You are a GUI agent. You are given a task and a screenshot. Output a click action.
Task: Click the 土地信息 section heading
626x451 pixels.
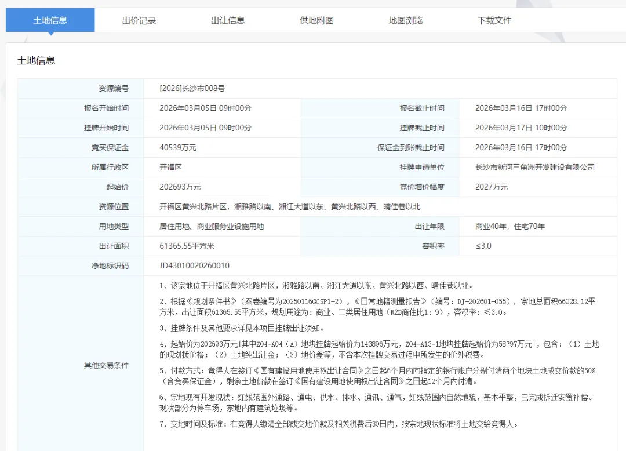(x=36, y=61)
